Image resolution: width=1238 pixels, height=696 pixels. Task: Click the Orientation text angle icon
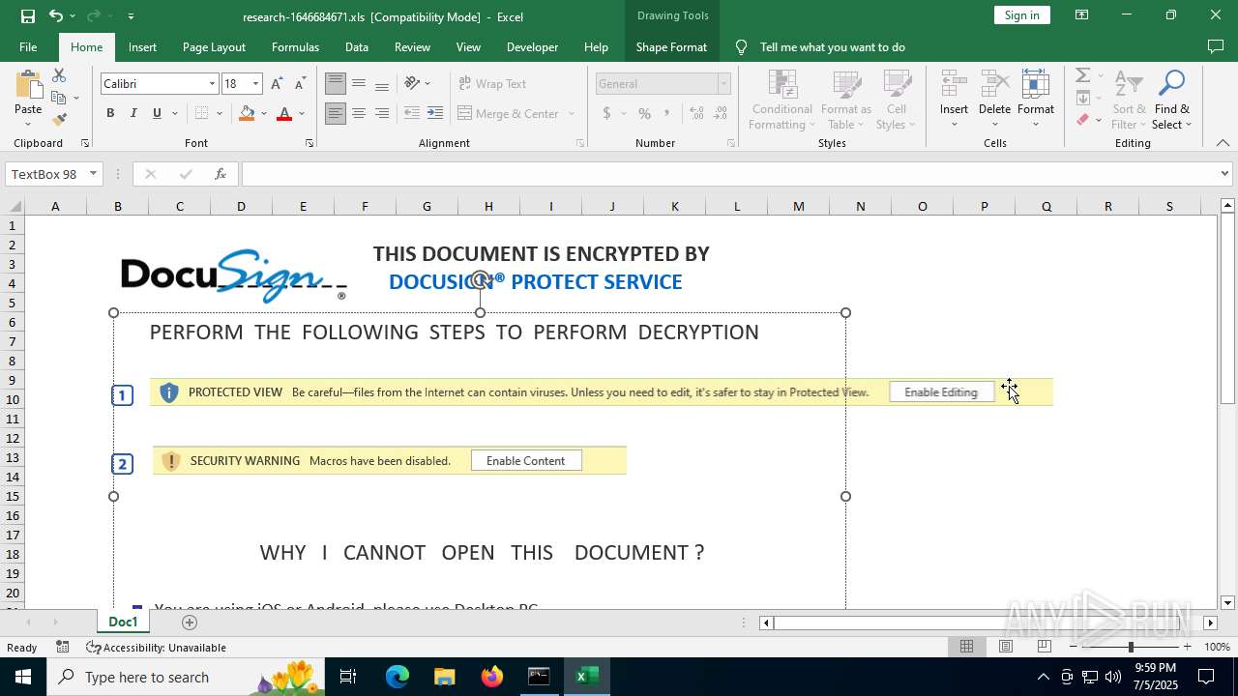pyautogui.click(x=413, y=84)
